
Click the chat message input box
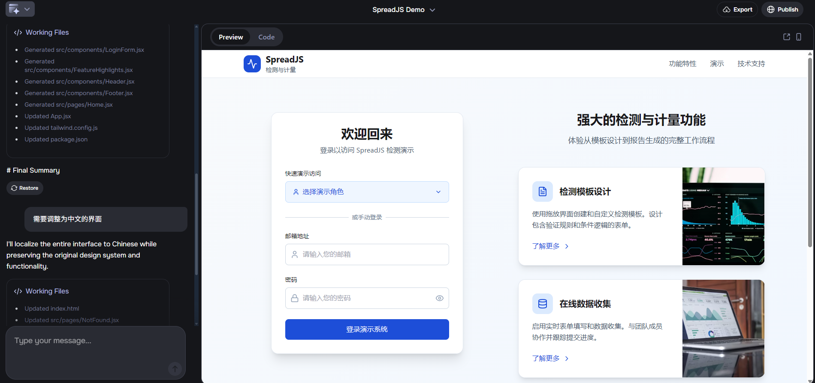[96, 352]
